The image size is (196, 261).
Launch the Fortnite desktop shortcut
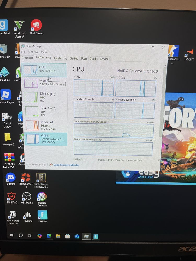point(43,216)
